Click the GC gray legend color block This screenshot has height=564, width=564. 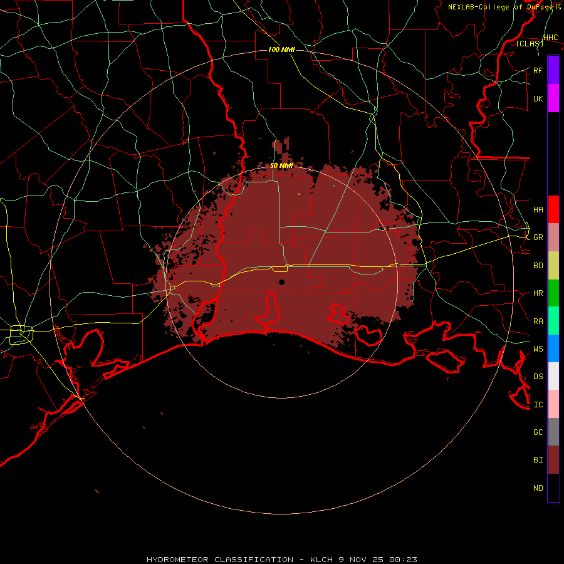pyautogui.click(x=553, y=432)
